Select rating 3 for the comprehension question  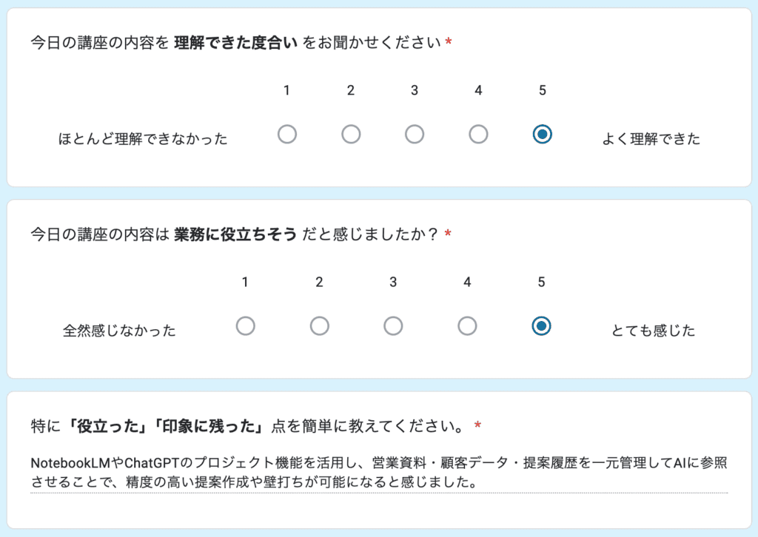point(414,134)
